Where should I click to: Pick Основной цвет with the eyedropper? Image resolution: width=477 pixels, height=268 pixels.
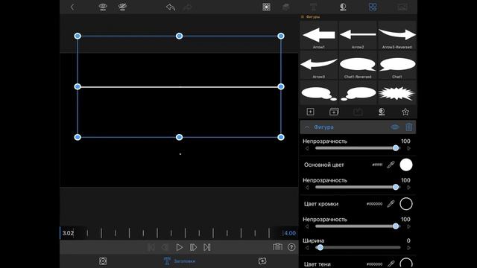[391, 165]
